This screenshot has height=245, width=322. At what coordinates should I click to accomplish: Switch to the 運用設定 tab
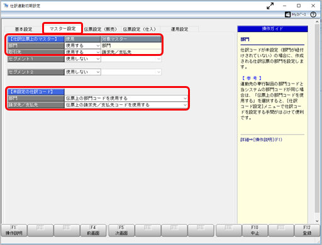coord(179,29)
